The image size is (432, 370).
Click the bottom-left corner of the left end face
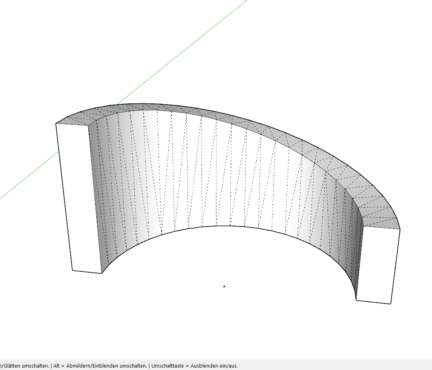72,270
